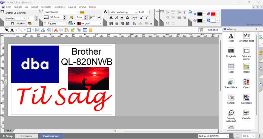Toggle right text alignment
The width and height of the screenshot is (263, 139).
pos(122,24)
